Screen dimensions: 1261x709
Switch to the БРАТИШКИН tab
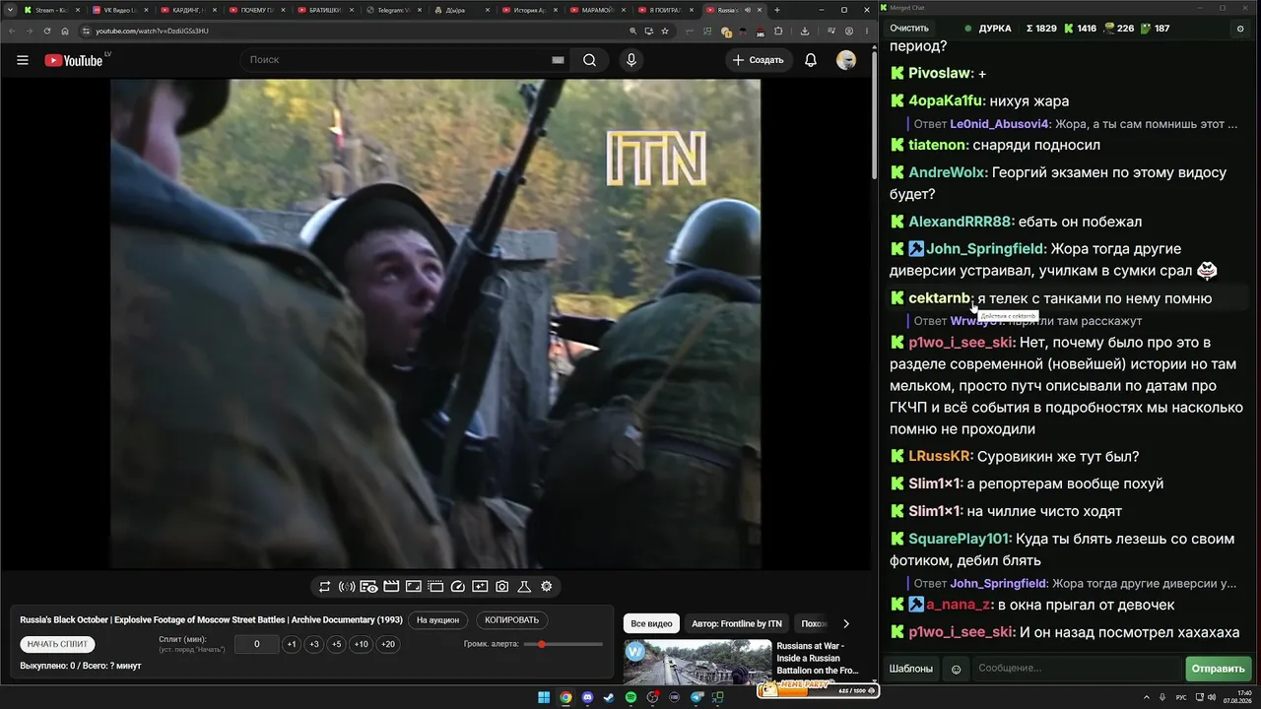point(324,10)
